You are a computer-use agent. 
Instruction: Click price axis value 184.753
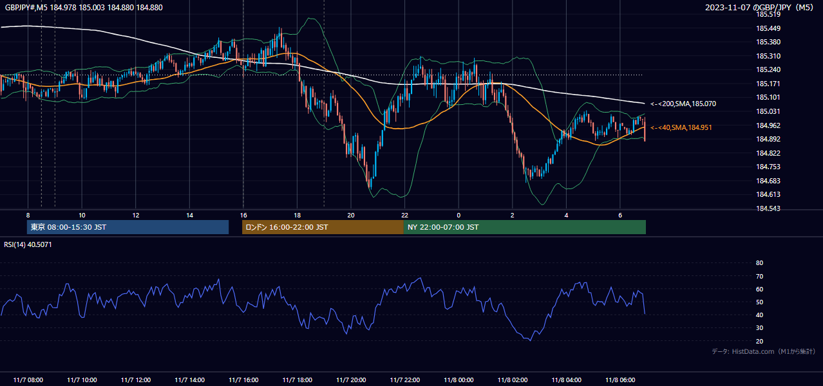point(768,167)
